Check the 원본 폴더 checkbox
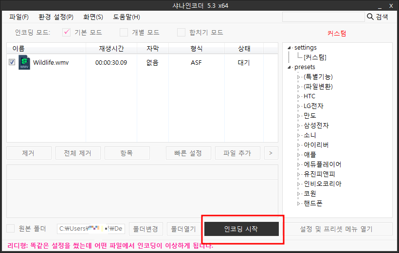 point(10,228)
